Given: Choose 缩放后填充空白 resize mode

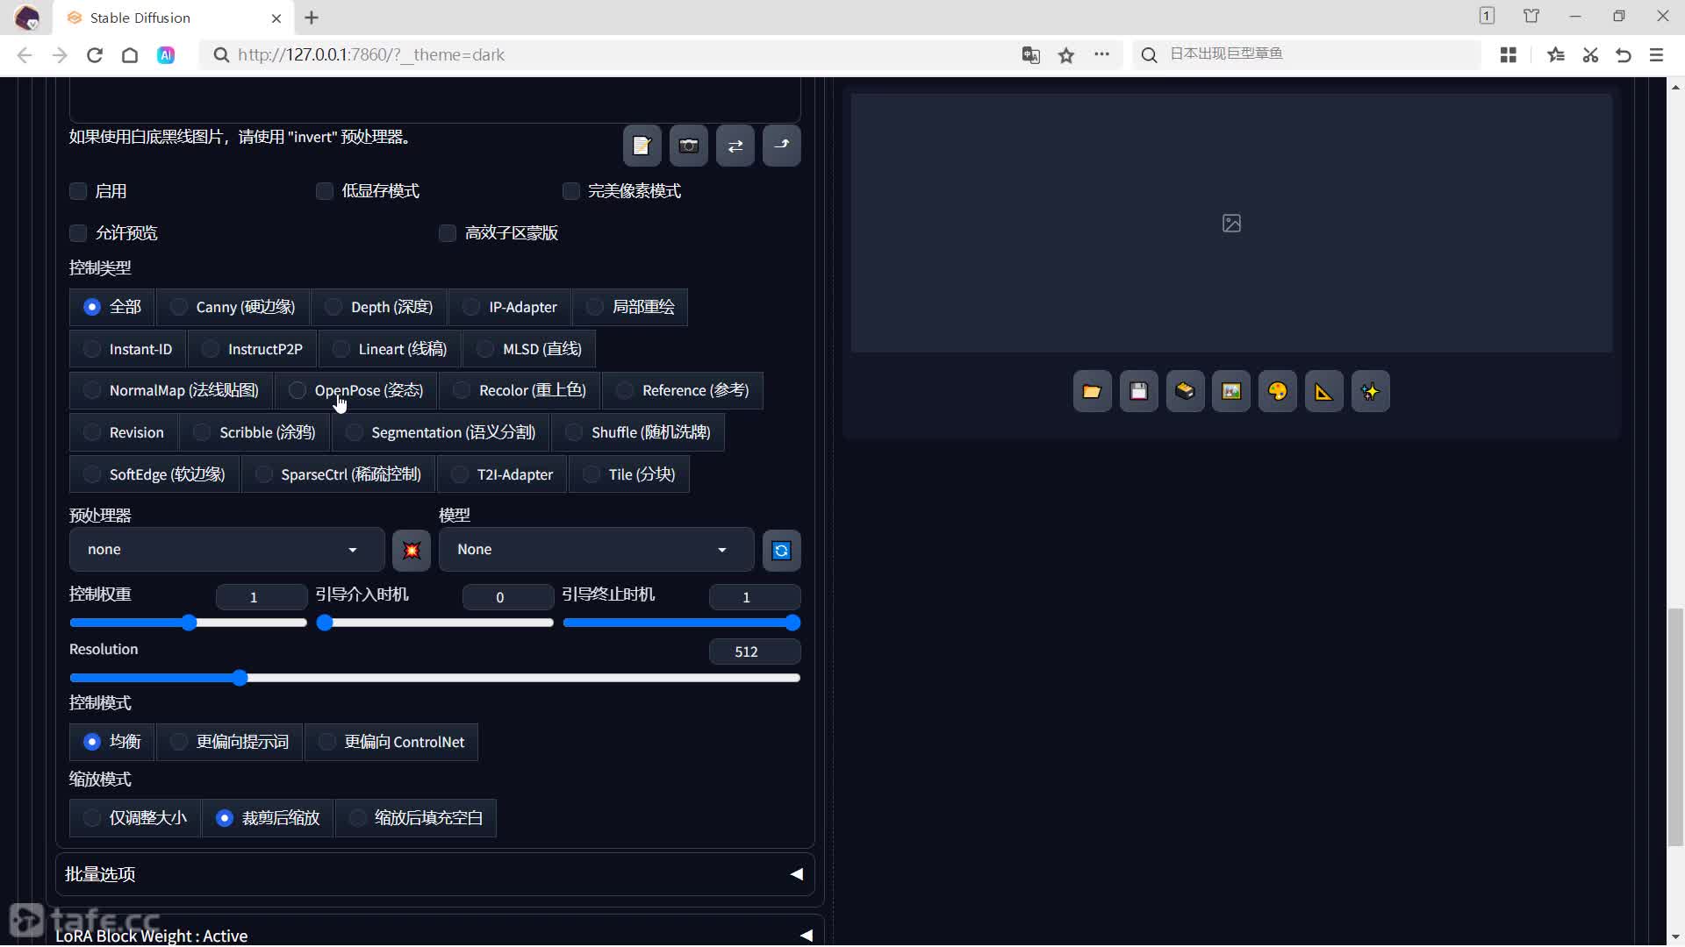Looking at the screenshot, I should tap(415, 819).
